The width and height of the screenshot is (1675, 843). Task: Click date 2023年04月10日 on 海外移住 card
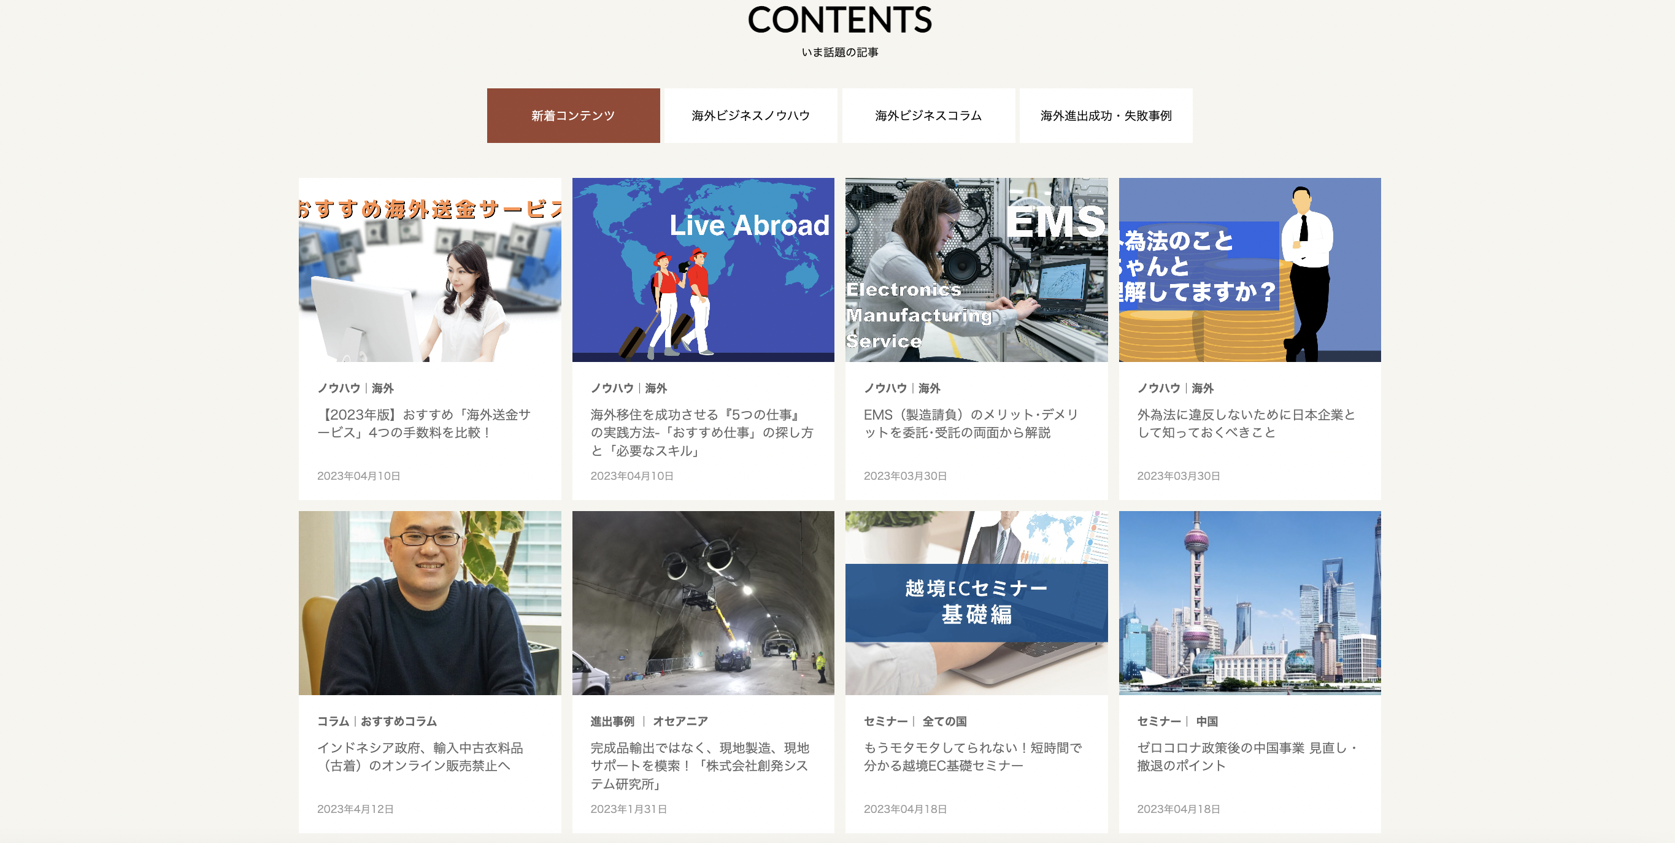(x=632, y=476)
